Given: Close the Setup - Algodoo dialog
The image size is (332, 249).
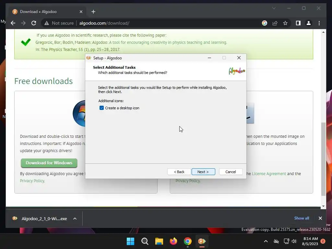Looking at the screenshot, I should [x=239, y=58].
